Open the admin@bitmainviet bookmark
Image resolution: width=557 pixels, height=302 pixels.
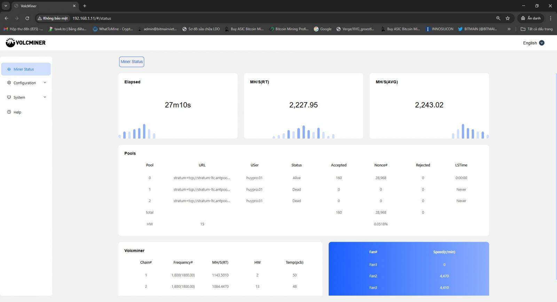pos(157,29)
